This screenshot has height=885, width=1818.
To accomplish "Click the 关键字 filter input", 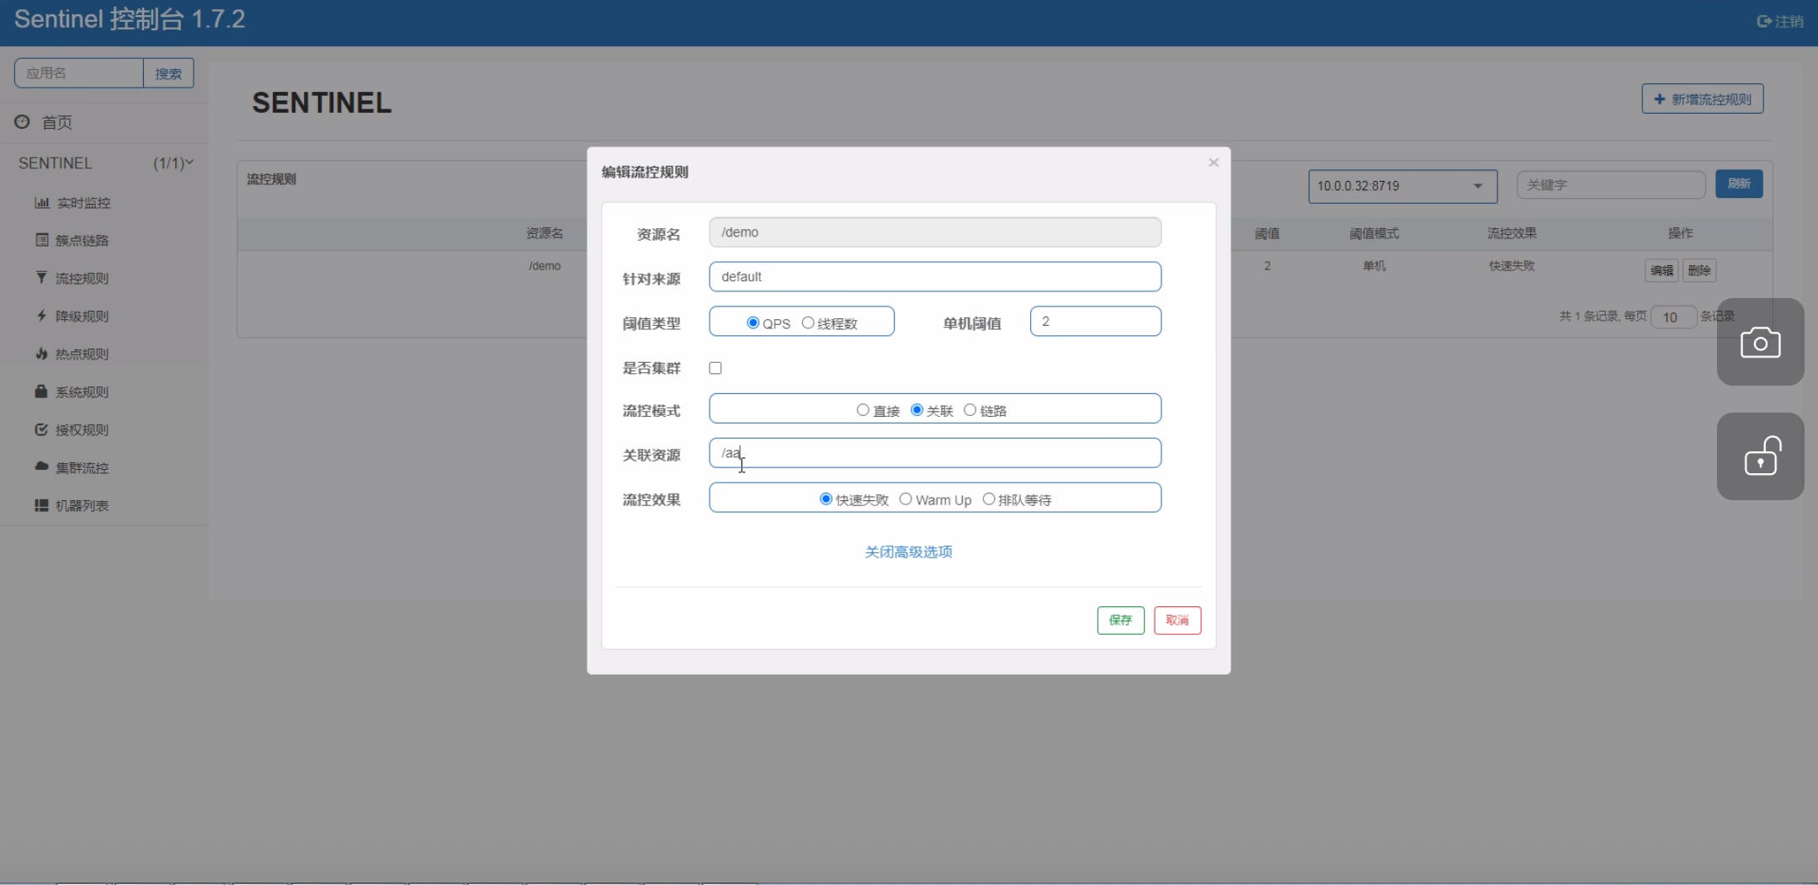I will tap(1611, 184).
